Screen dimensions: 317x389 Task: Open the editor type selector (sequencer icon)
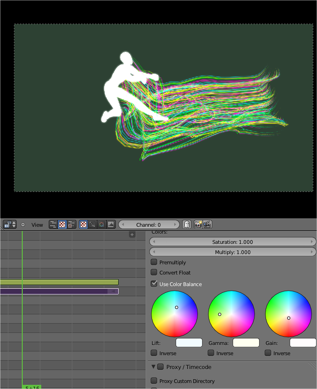[10, 224]
